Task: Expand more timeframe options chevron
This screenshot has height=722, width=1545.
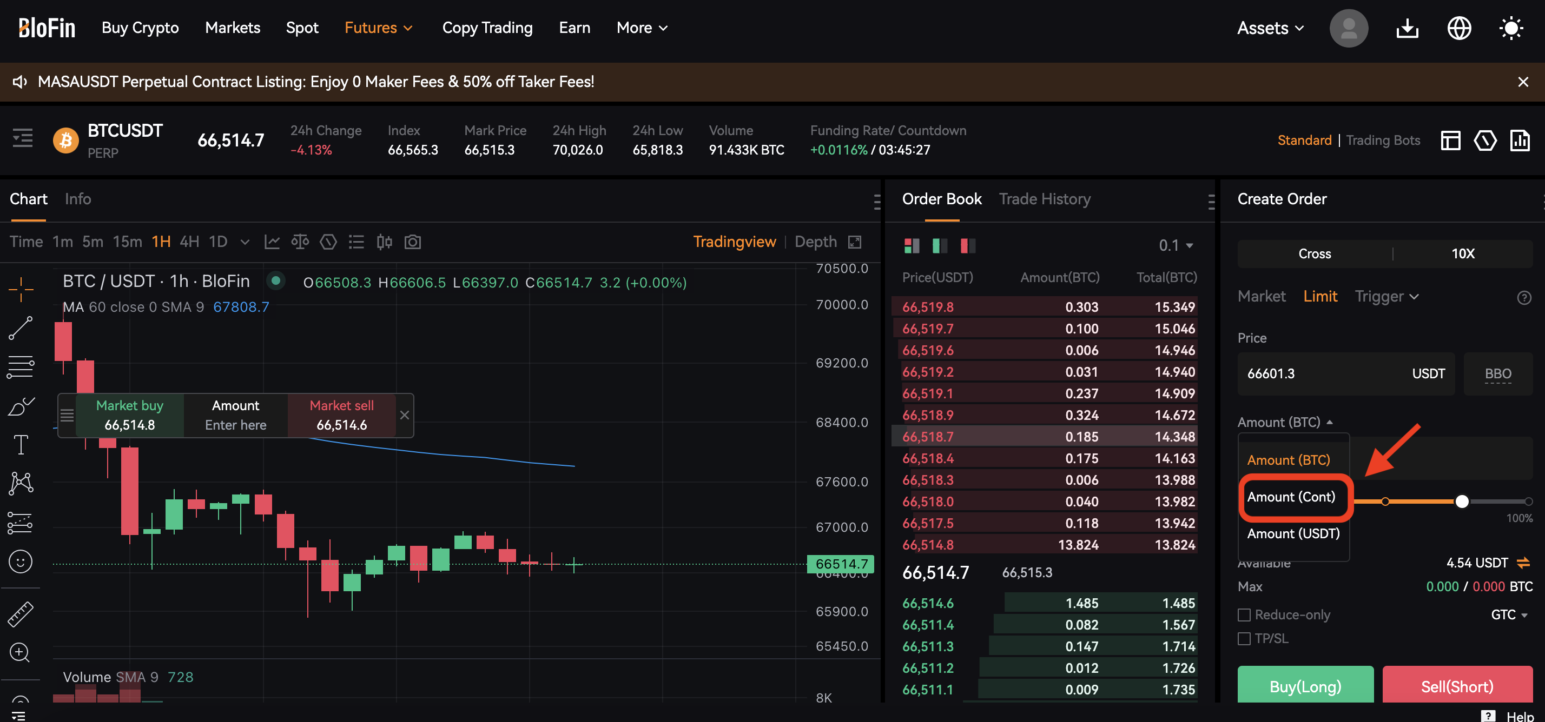Action: 245,242
